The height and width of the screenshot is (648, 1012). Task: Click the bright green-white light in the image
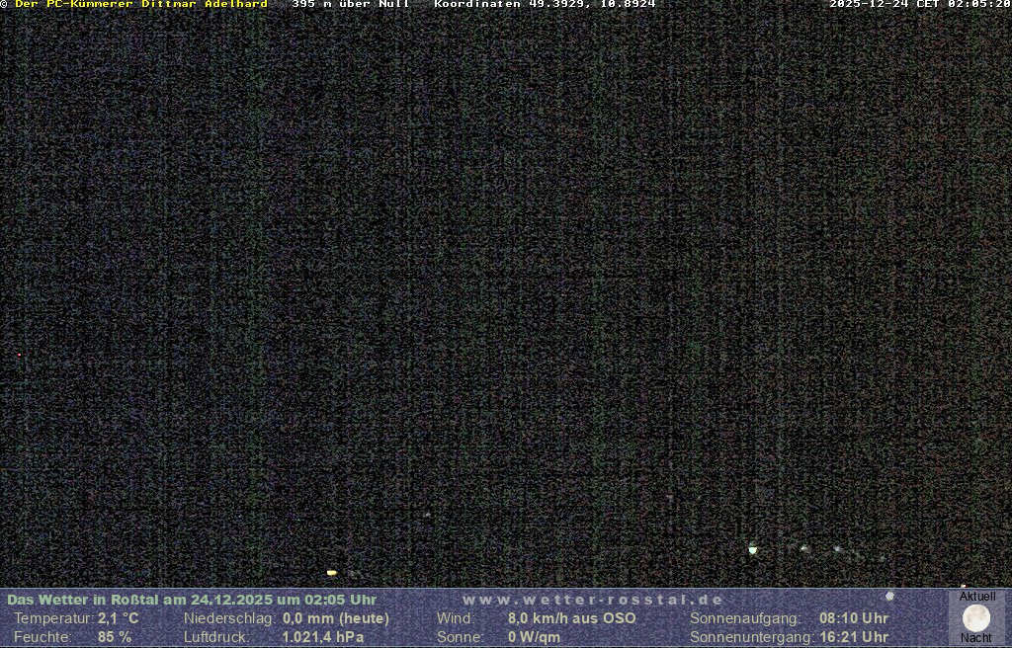click(753, 549)
